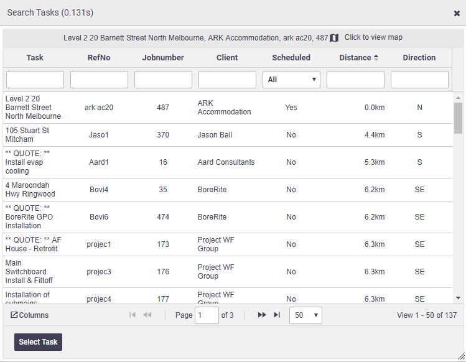Close the Search Tasks dialog
466x362 pixels.
(x=457, y=14)
